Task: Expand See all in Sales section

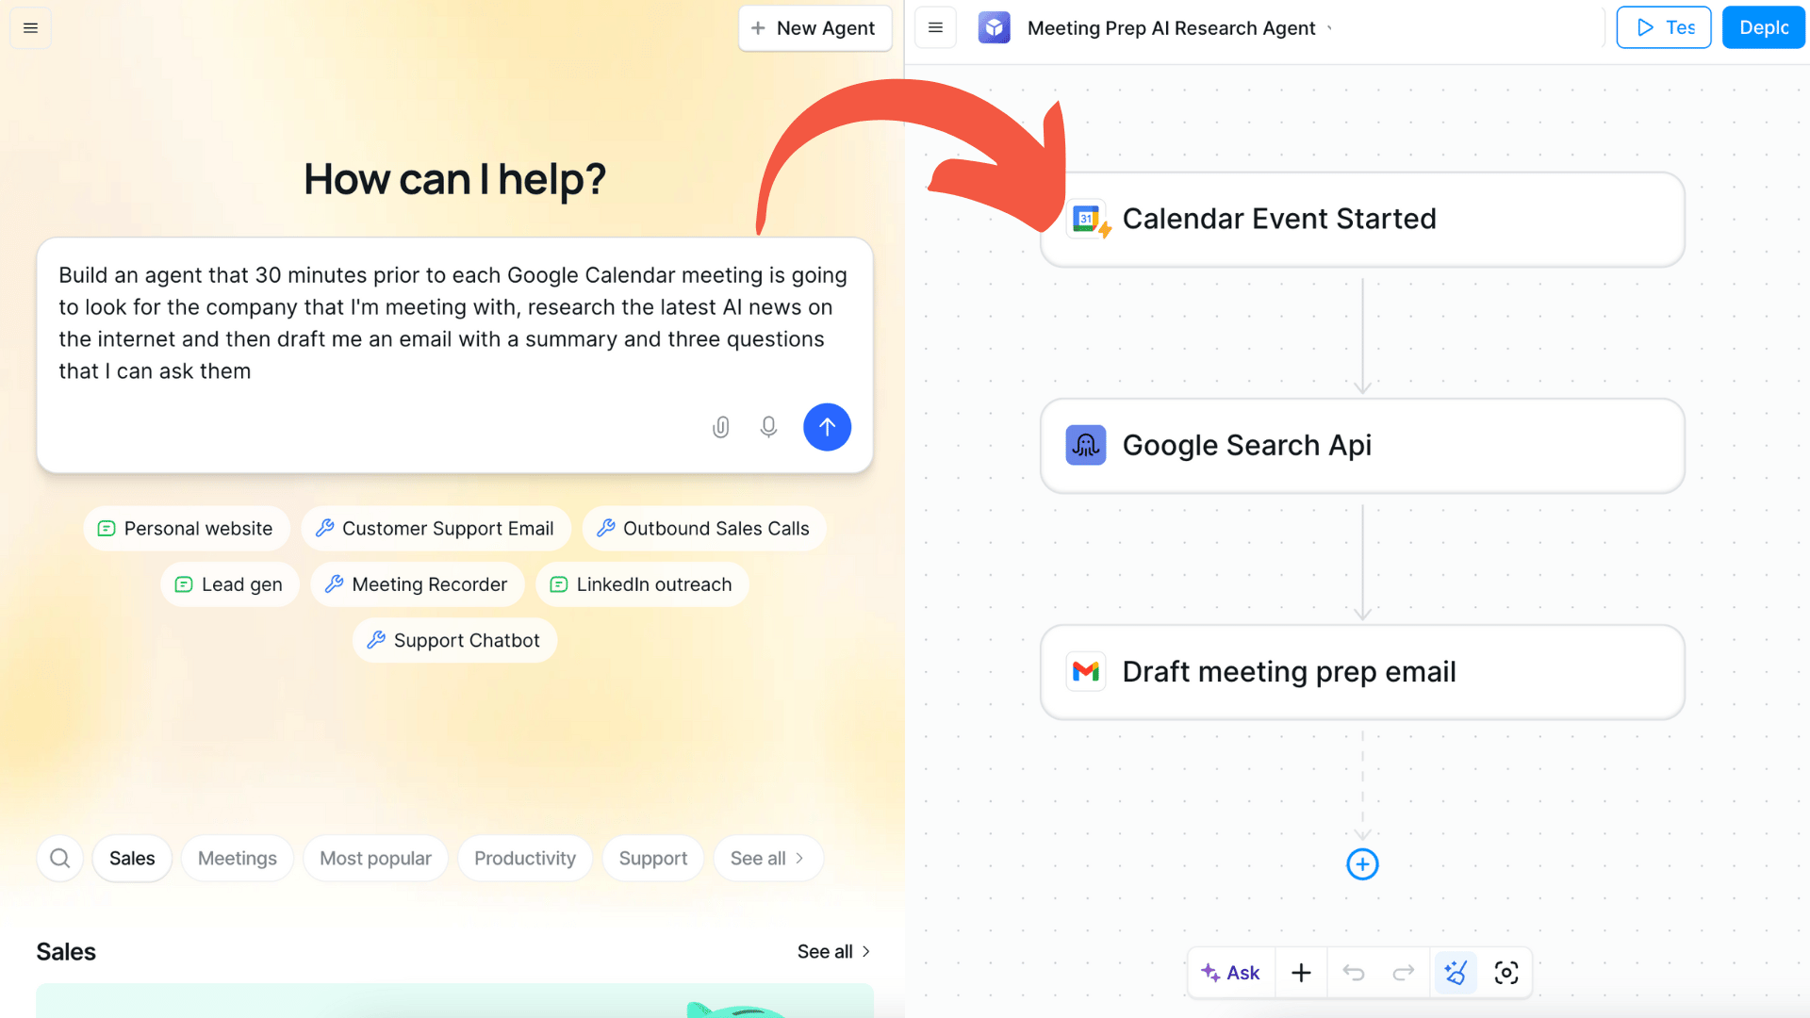Action: pyautogui.click(x=833, y=951)
